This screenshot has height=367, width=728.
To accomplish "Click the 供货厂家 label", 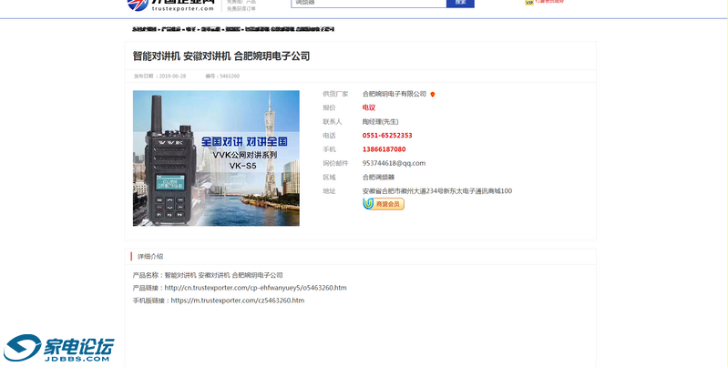I will point(335,94).
